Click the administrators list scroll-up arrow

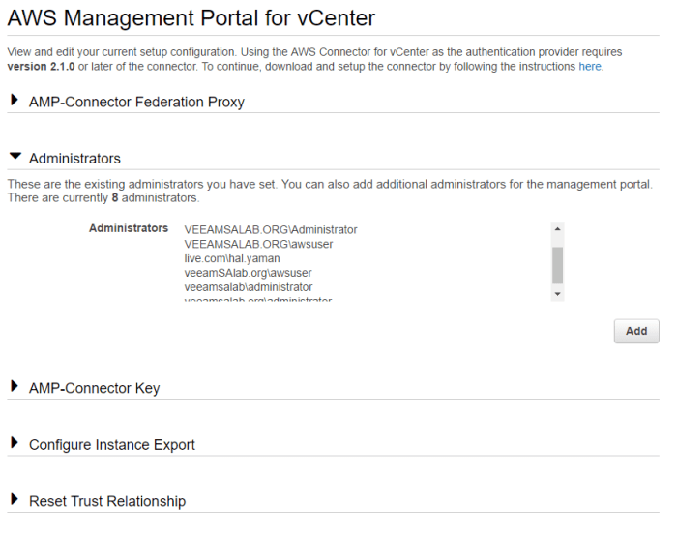tap(557, 229)
